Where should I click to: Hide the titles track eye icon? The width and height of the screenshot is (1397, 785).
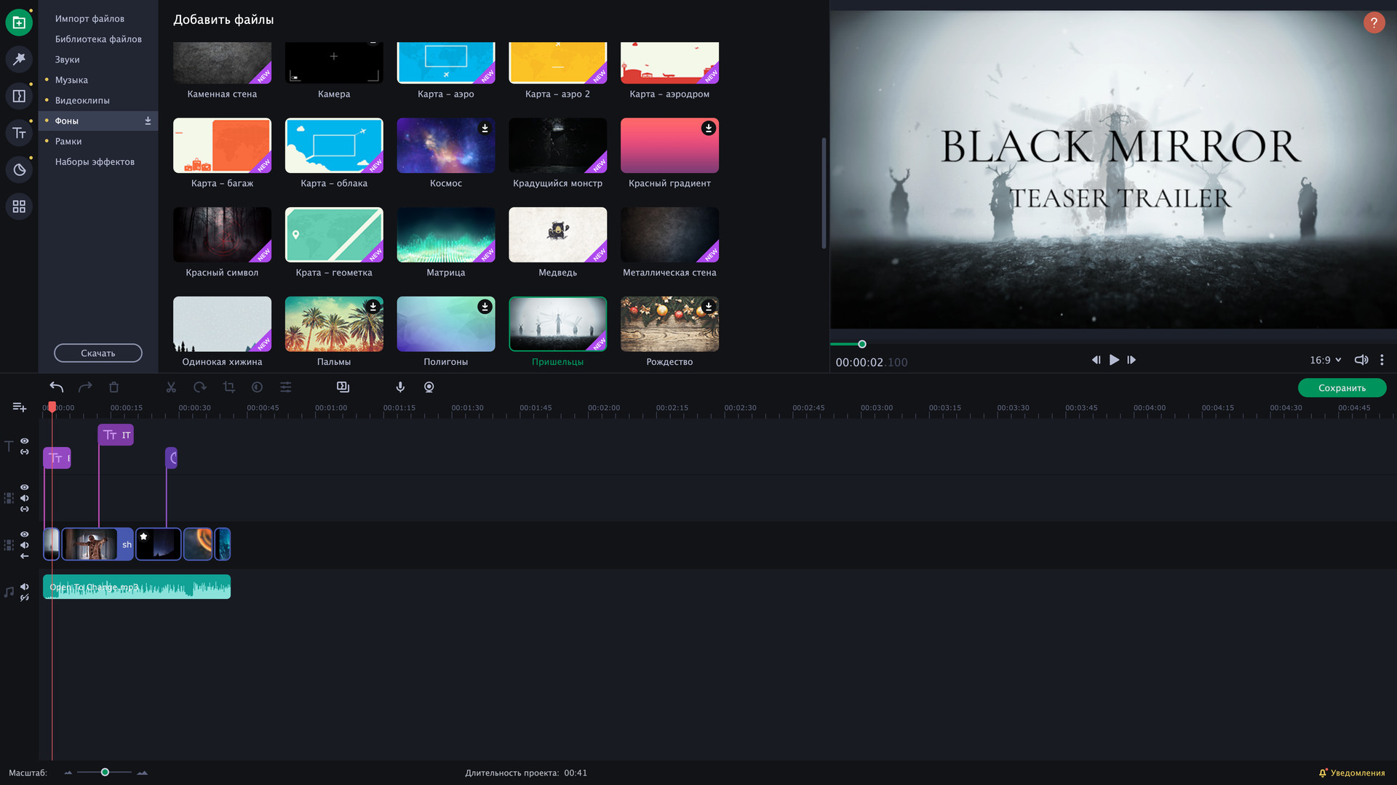click(25, 441)
